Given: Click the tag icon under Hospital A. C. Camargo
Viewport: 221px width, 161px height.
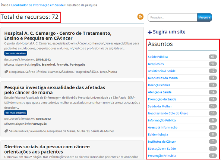Looking at the screenshot, I should coord(6,72).
